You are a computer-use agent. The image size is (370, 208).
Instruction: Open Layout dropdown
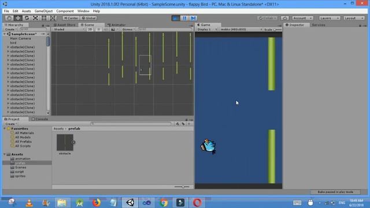click(x=354, y=18)
